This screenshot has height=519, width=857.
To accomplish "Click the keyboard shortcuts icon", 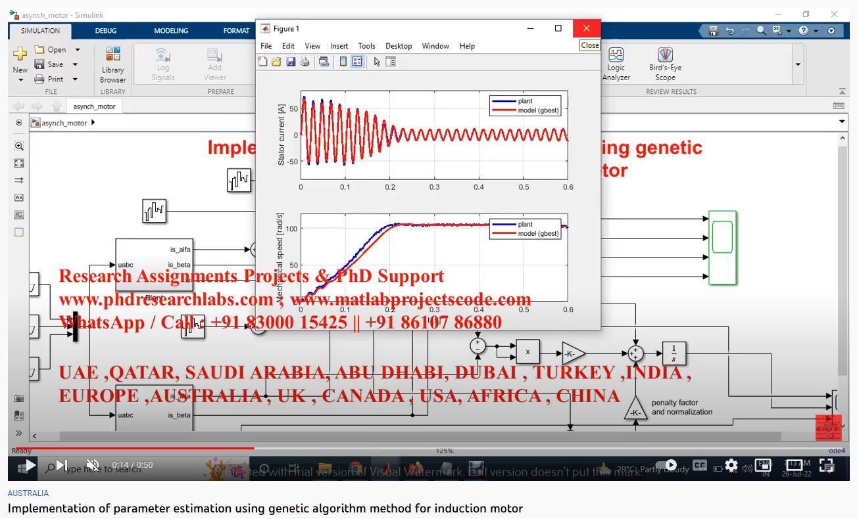I will 839,106.
